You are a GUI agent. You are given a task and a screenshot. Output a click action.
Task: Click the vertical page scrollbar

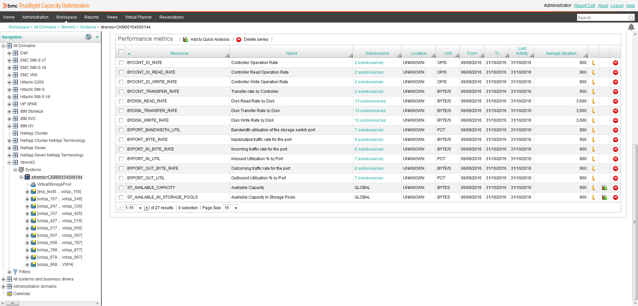click(x=635, y=222)
